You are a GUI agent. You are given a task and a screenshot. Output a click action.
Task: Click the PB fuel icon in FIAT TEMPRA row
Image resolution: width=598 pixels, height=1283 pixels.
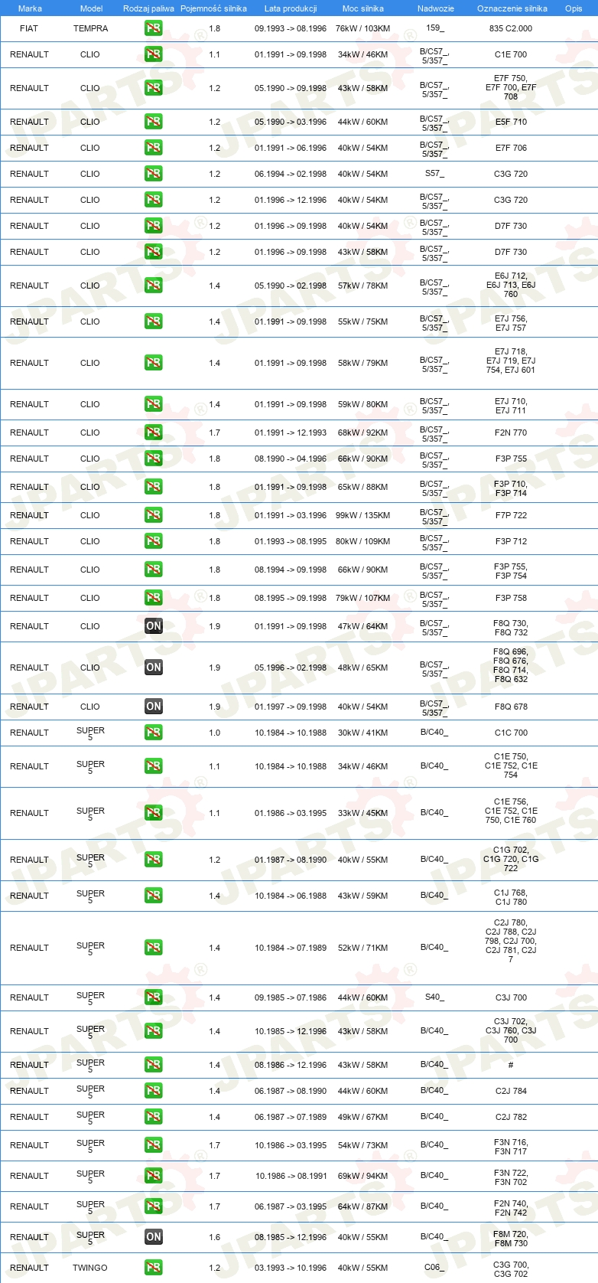(x=154, y=28)
